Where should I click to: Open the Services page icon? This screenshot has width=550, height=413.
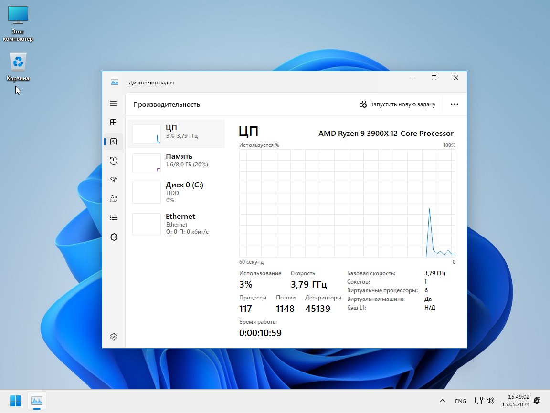114,237
